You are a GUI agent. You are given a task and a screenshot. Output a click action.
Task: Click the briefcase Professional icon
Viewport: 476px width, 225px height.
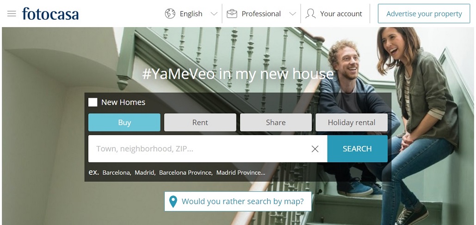pyautogui.click(x=232, y=14)
